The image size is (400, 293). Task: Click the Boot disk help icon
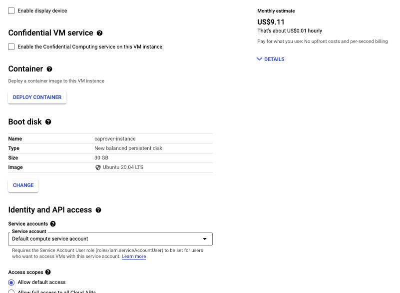48,121
